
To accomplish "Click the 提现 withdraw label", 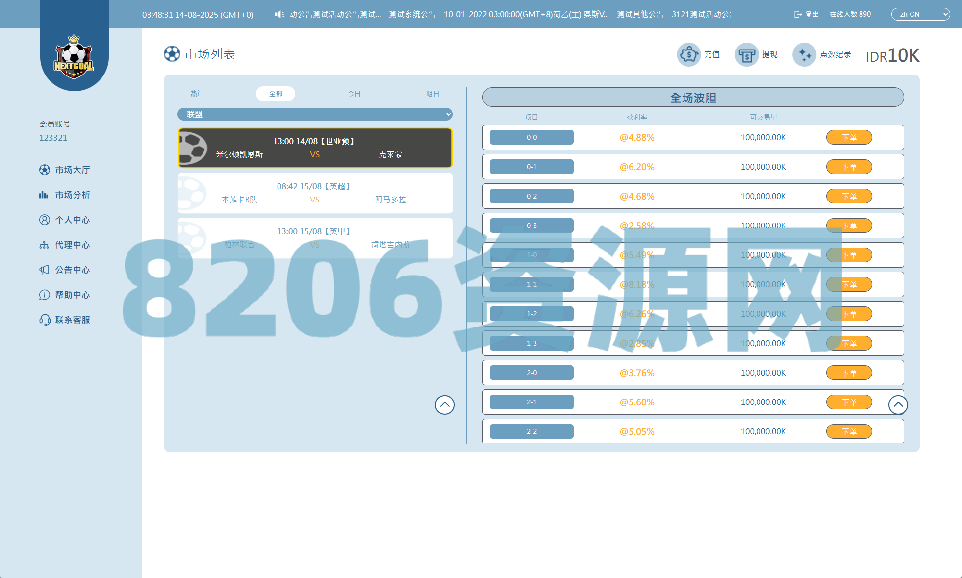I will point(770,54).
